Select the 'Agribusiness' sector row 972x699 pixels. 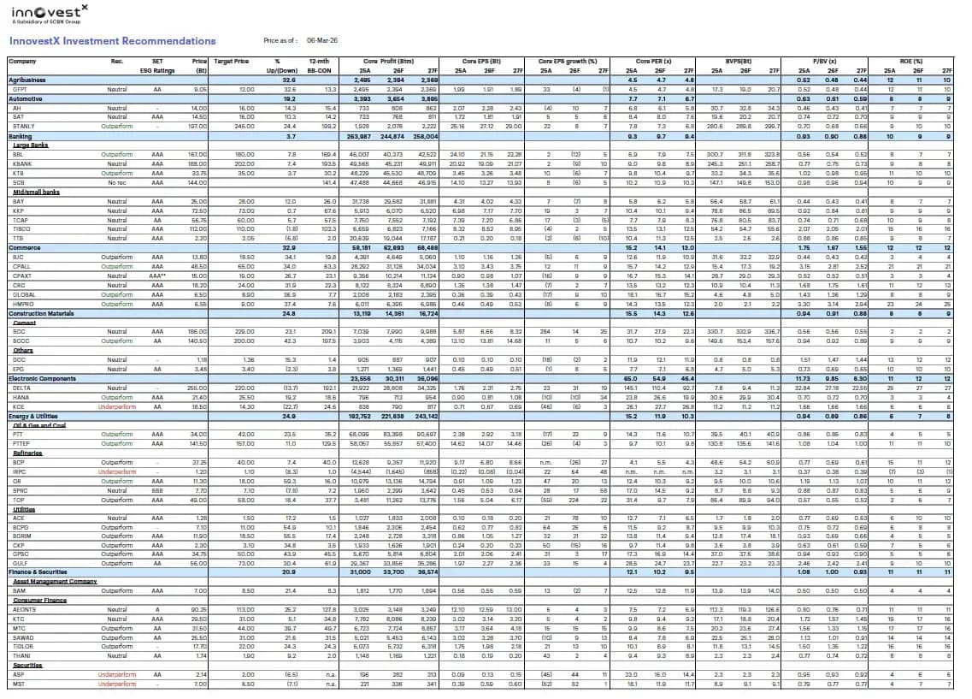pyautogui.click(x=480, y=80)
